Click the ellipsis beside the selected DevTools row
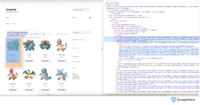Screen dimensions: 200x105 [105, 38]
